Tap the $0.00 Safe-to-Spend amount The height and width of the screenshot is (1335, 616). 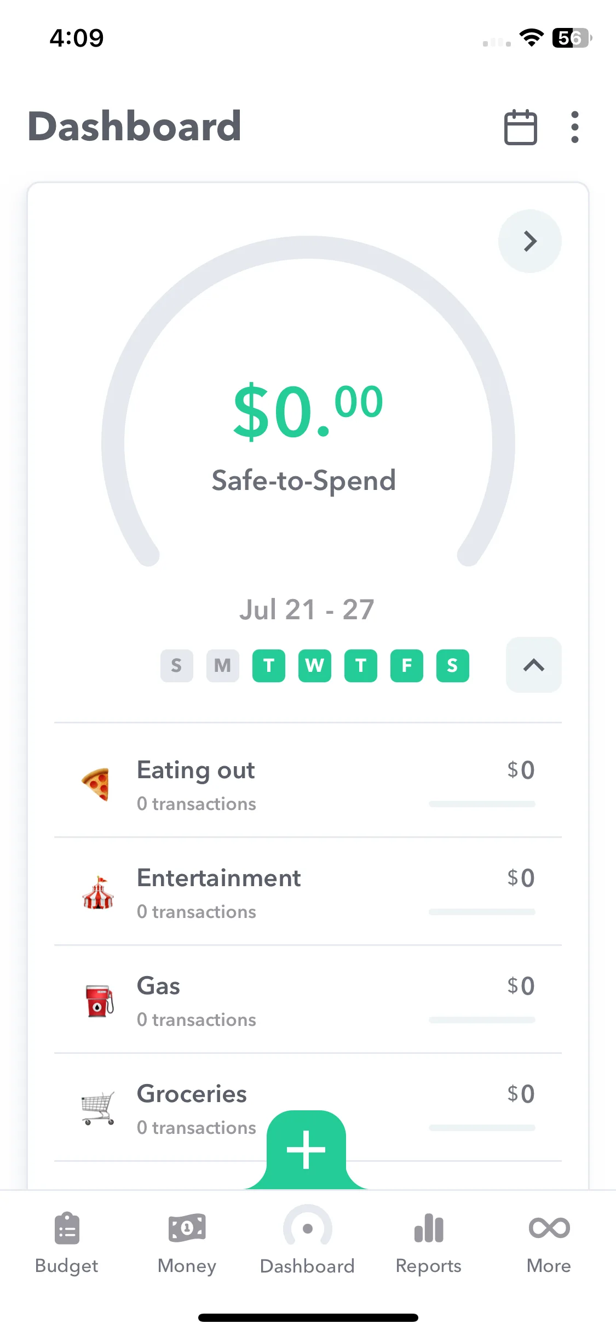[308, 412]
